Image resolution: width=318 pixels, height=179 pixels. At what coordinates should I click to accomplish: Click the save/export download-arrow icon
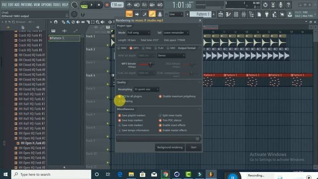(290, 14)
